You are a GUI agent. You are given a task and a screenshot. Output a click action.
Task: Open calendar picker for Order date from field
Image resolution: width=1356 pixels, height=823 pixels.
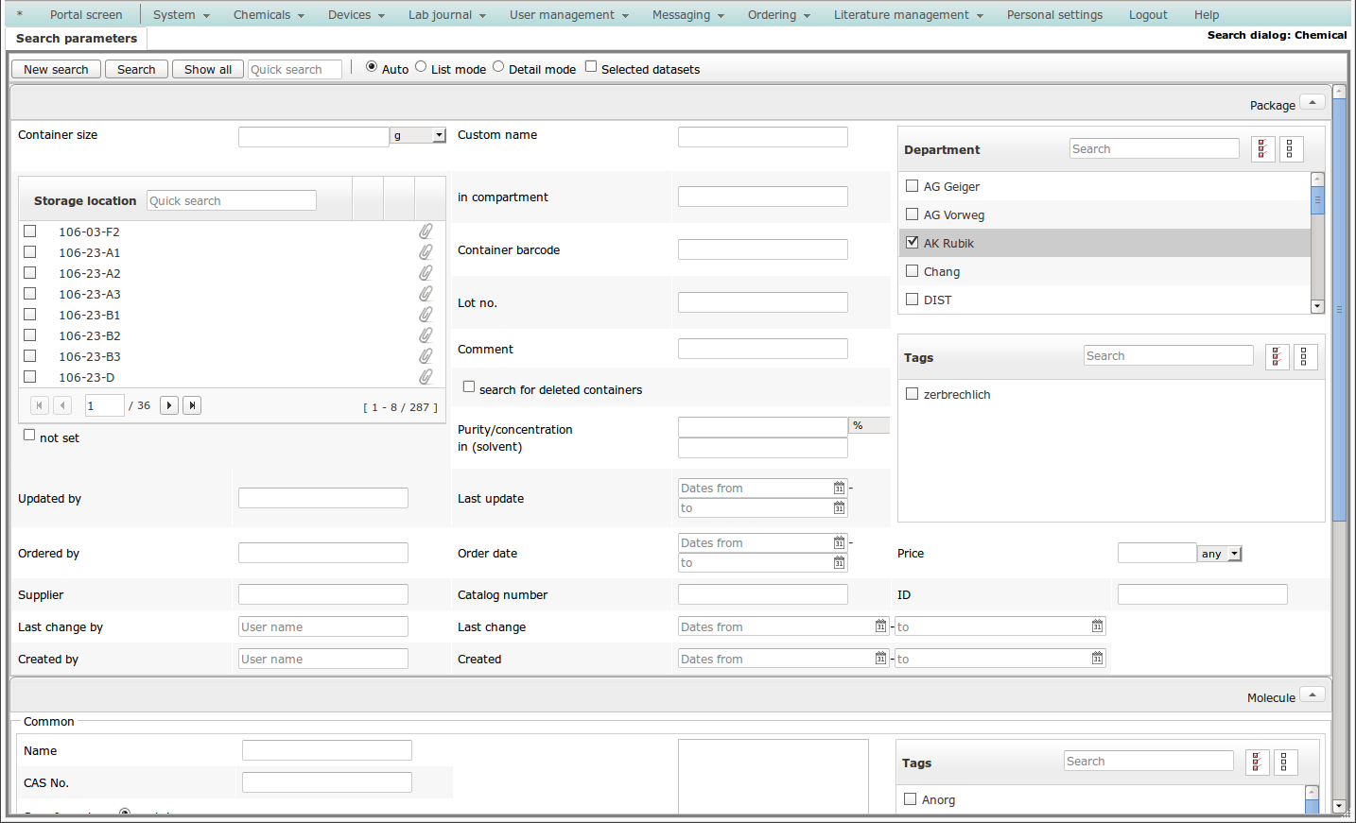tap(839, 543)
